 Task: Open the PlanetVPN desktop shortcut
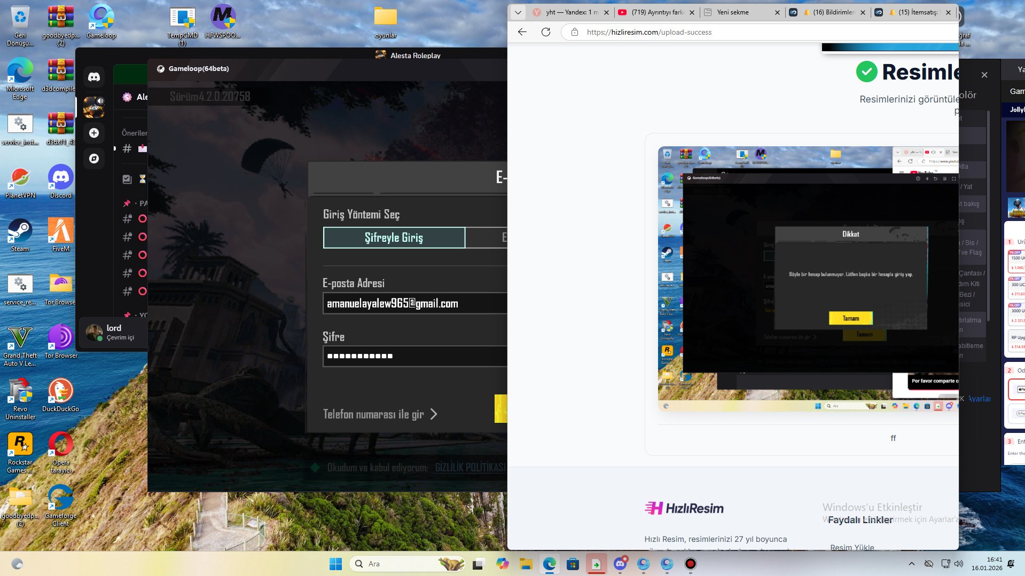[20, 183]
